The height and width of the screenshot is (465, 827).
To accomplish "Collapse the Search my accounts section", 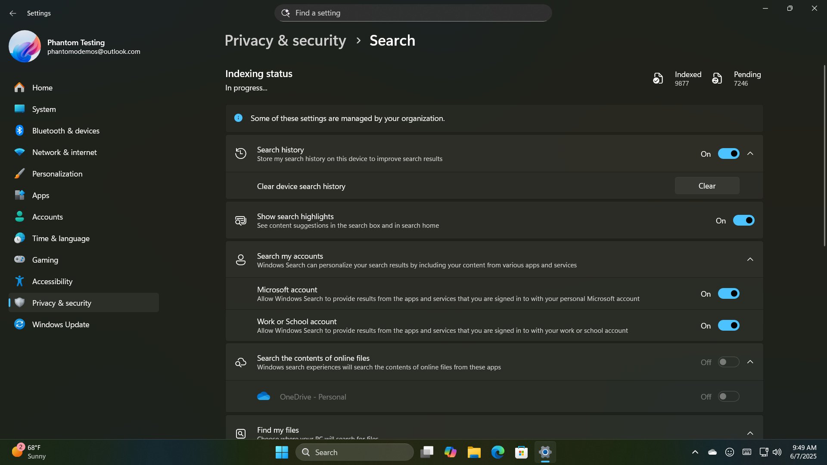I will pos(750,259).
